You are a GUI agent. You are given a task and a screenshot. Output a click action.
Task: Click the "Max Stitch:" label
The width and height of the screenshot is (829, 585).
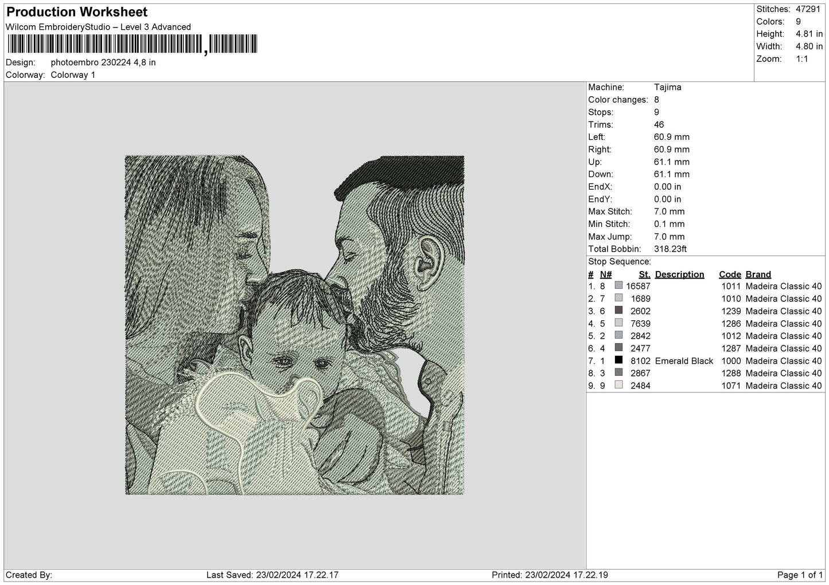[609, 211]
